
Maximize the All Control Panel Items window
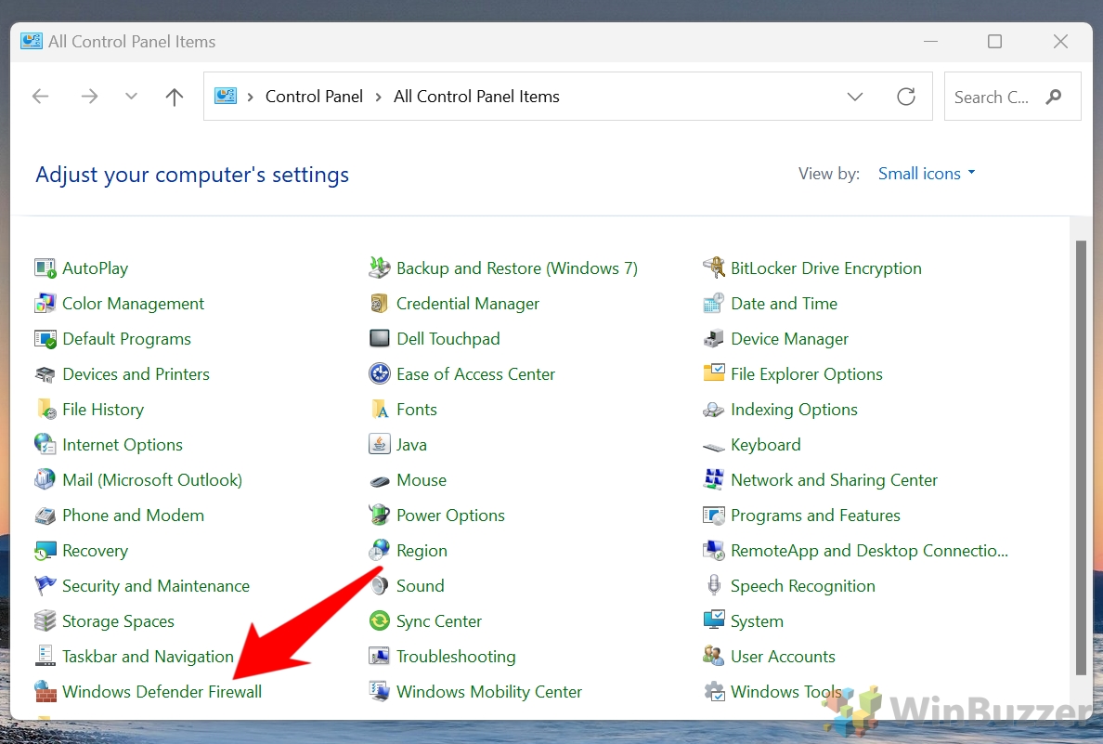click(x=994, y=42)
